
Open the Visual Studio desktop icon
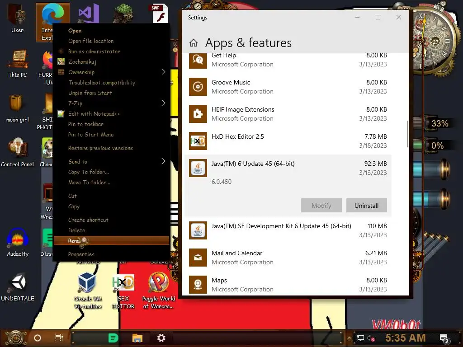coord(88,13)
